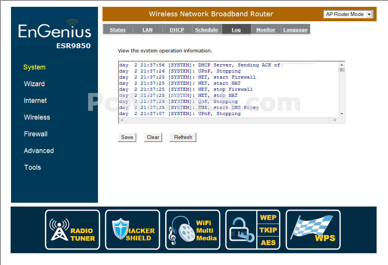Click the 'NET, start NAT' log line
Viewport: 388px width, 265px height.
coord(180,84)
